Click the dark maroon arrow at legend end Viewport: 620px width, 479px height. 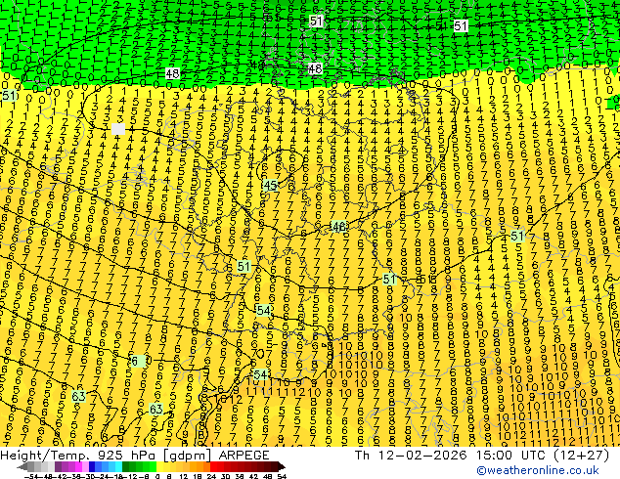[x=282, y=466]
